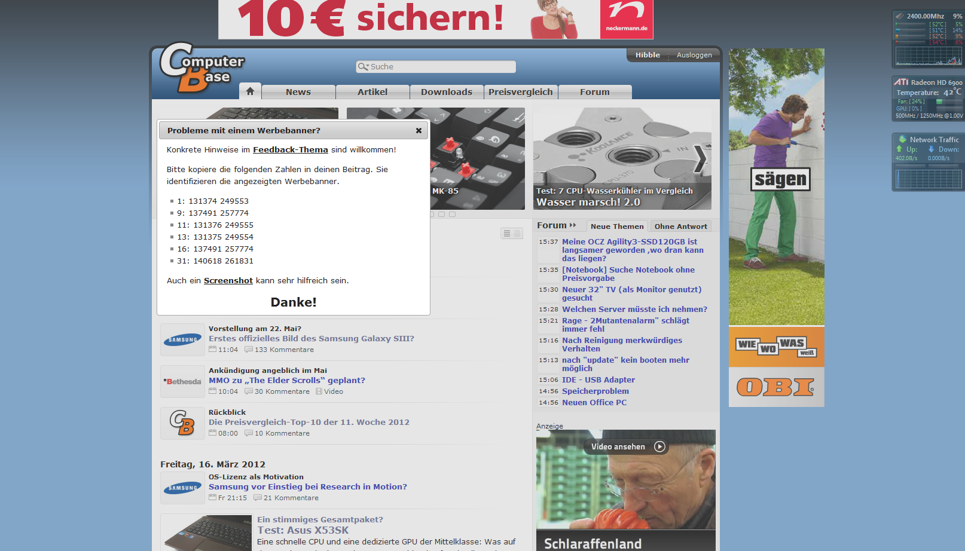Advance the teaser carousel with right arrow
The height and width of the screenshot is (551, 965).
coord(700,159)
